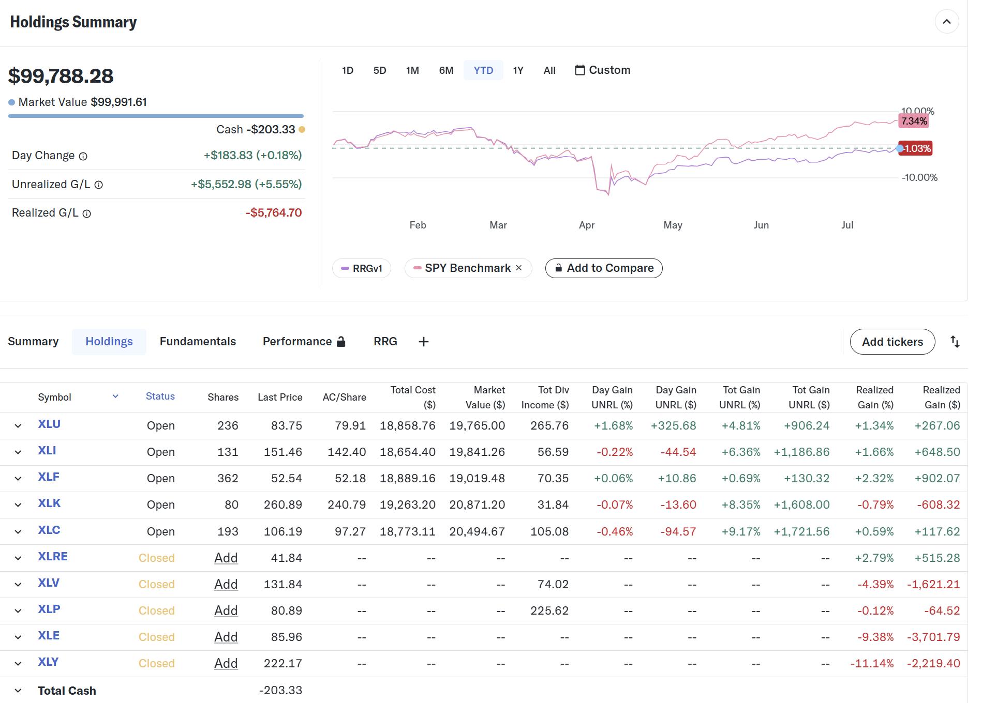
Task: Click Add link for XLRE shares
Action: point(226,558)
